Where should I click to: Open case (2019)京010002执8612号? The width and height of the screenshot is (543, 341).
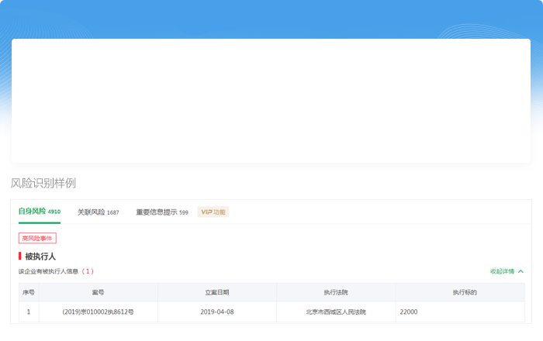tap(98, 312)
